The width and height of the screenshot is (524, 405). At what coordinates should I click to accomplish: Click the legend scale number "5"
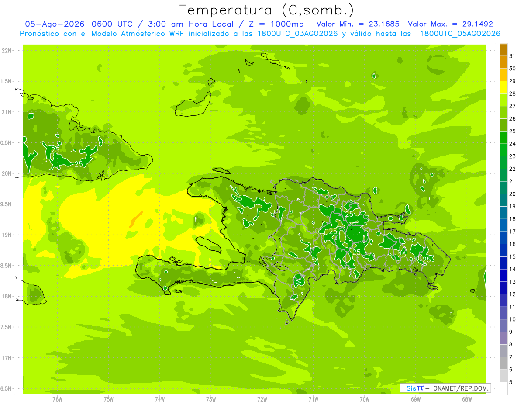coord(511,382)
